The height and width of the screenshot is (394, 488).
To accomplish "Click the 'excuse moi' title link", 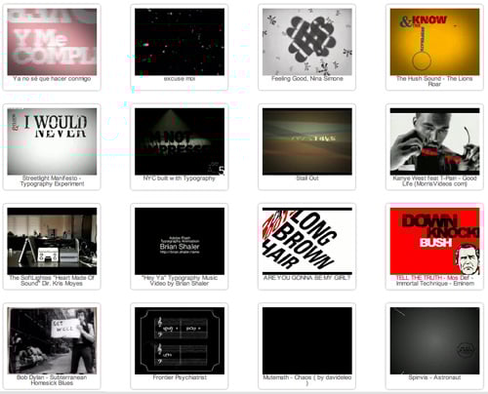I will point(180,79).
